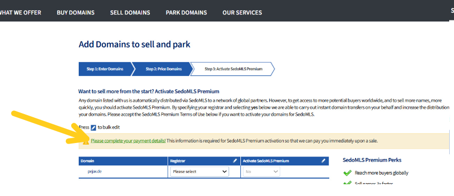Click the Registrar column edit pencil icon

tap(235, 161)
